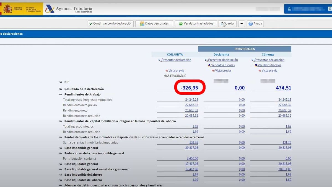Expand the Base imponible general row
The height and width of the screenshot is (187, 332).
point(61,148)
